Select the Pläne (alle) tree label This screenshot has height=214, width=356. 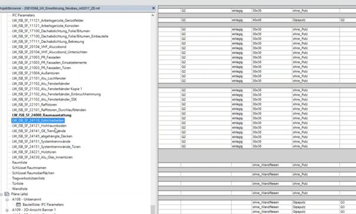pyautogui.click(x=19, y=194)
